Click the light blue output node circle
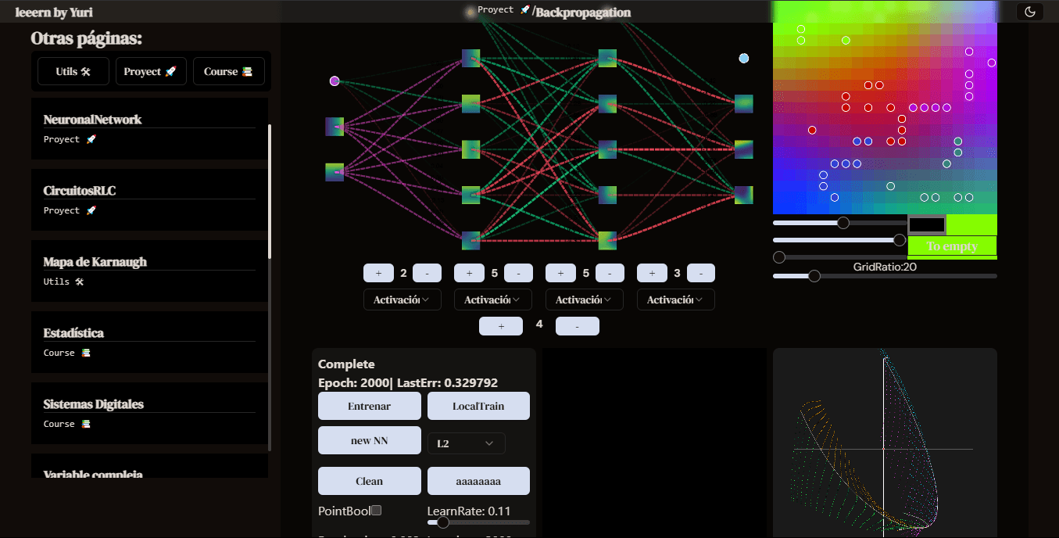 coord(744,58)
